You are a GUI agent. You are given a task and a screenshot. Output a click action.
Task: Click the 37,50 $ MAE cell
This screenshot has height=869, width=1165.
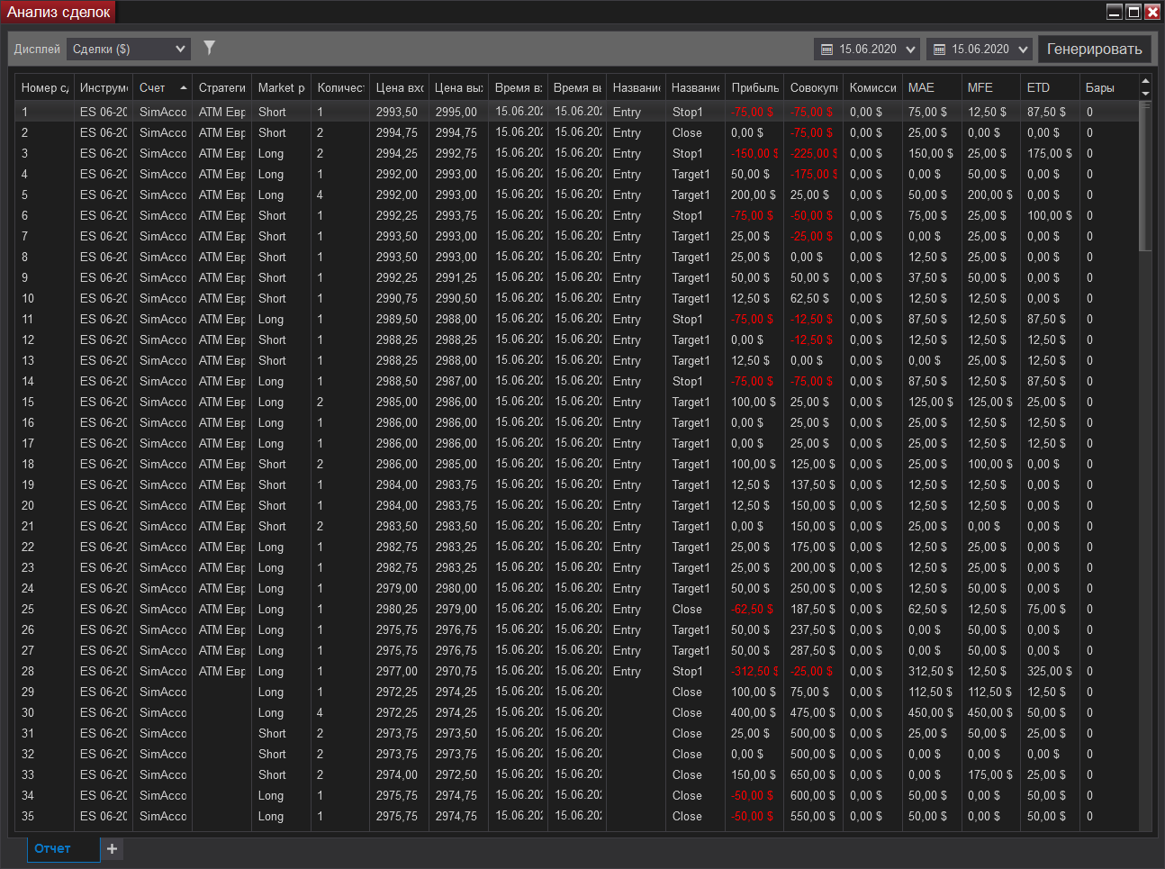click(x=932, y=277)
